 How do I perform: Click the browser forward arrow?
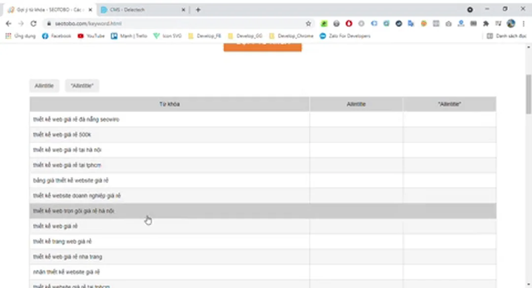click(21, 24)
